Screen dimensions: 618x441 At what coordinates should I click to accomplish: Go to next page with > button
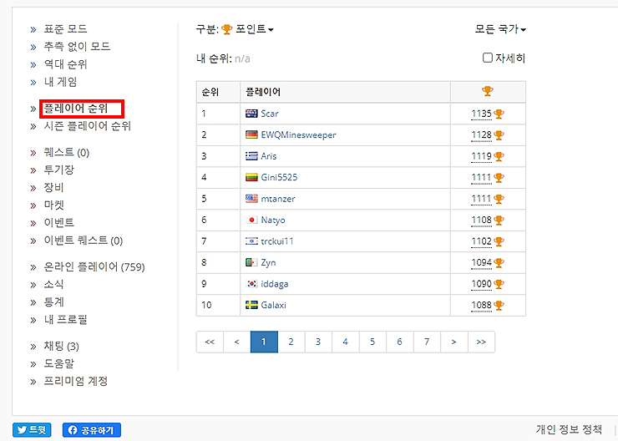coord(454,342)
